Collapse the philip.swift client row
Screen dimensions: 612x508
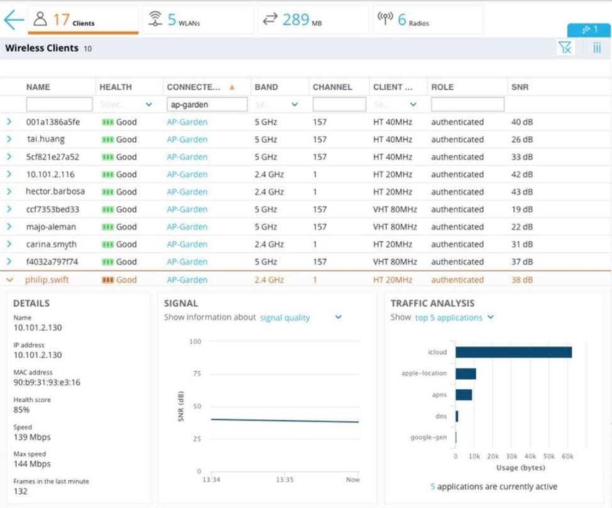point(9,280)
